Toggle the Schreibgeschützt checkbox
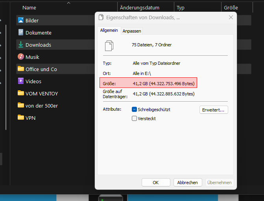 134,110
